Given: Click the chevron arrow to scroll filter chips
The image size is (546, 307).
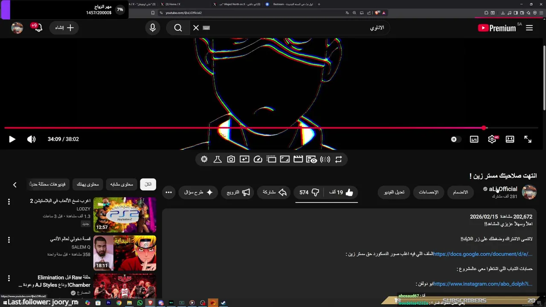Looking at the screenshot, I should coord(15,185).
